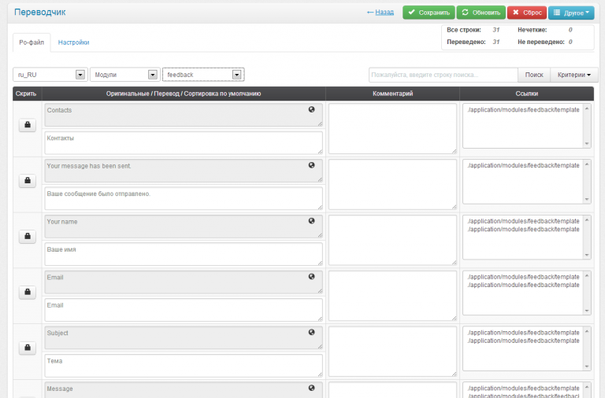Screen dimensions: 605x398
Task: Click the globe icon in the Contacts row
Action: click(311, 109)
